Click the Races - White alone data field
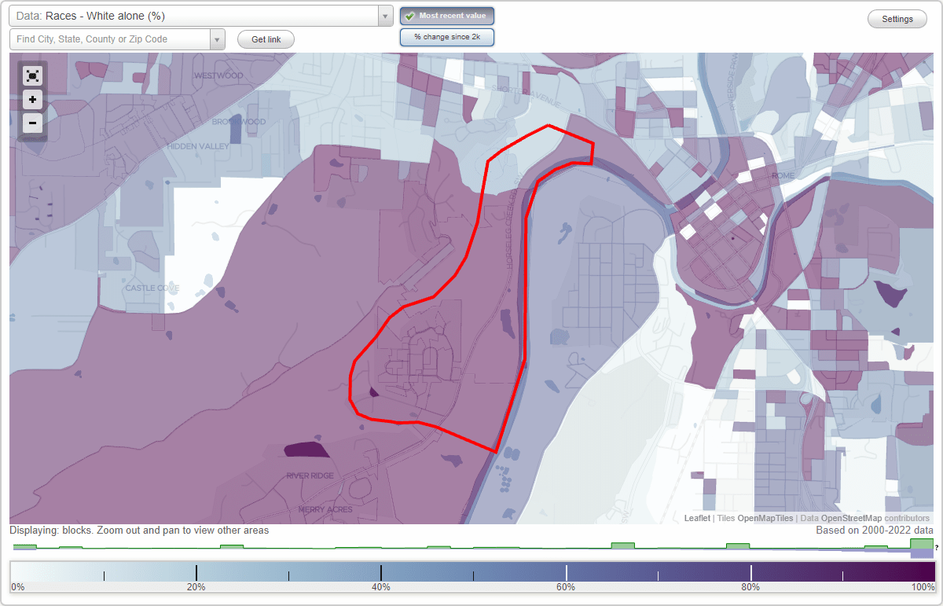The image size is (943, 606). tap(193, 16)
